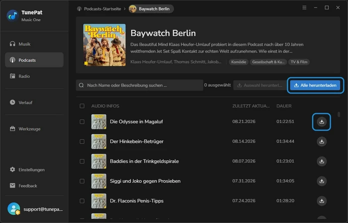
Task: Open the Verlauf history page
Action: (x=34, y=103)
